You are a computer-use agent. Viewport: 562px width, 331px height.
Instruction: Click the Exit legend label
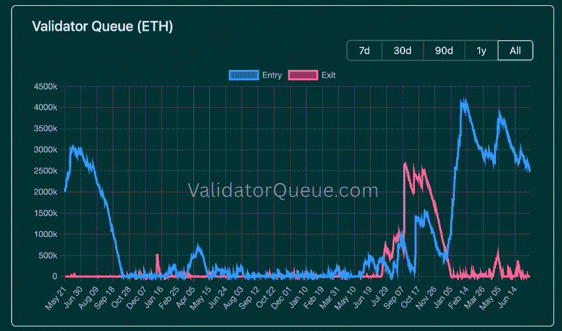pyautogui.click(x=328, y=75)
